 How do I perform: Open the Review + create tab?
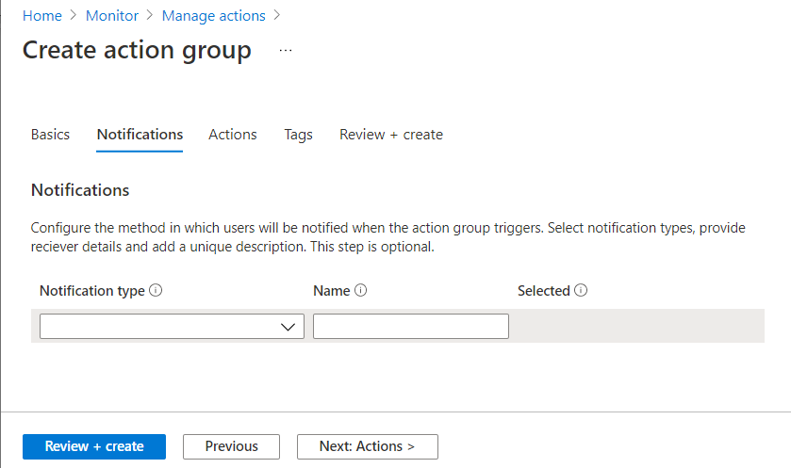pos(391,135)
